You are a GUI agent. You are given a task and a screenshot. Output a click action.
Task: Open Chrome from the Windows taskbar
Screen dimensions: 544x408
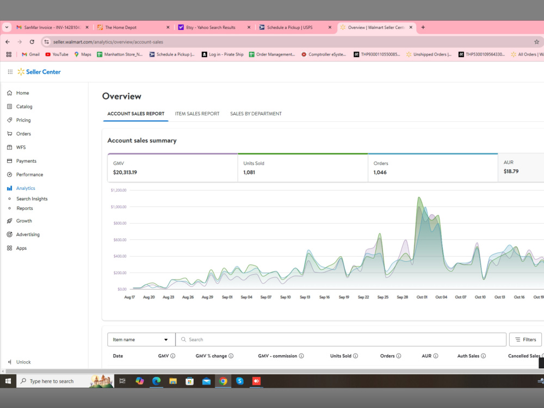(223, 381)
